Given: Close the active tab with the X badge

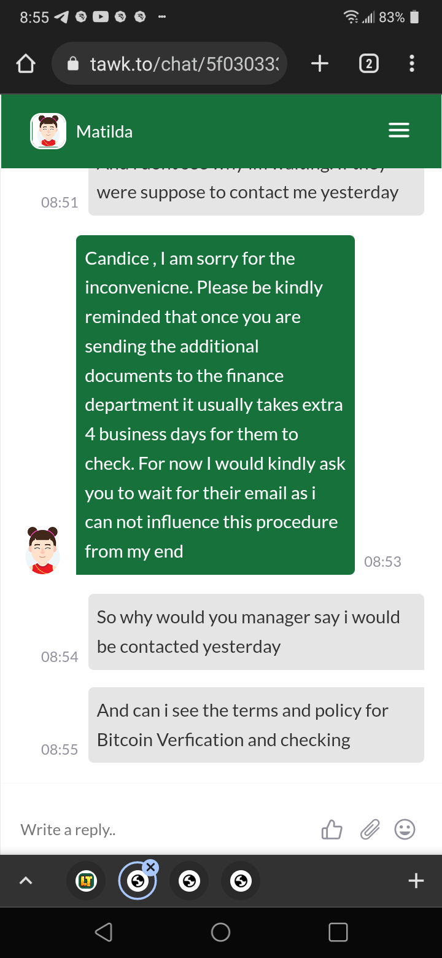Looking at the screenshot, I should (x=150, y=866).
